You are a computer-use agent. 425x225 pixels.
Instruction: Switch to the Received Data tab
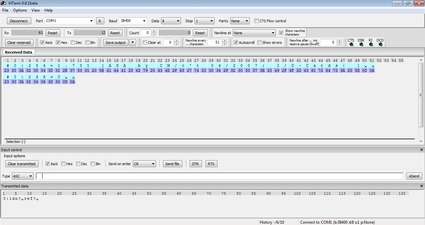point(19,52)
